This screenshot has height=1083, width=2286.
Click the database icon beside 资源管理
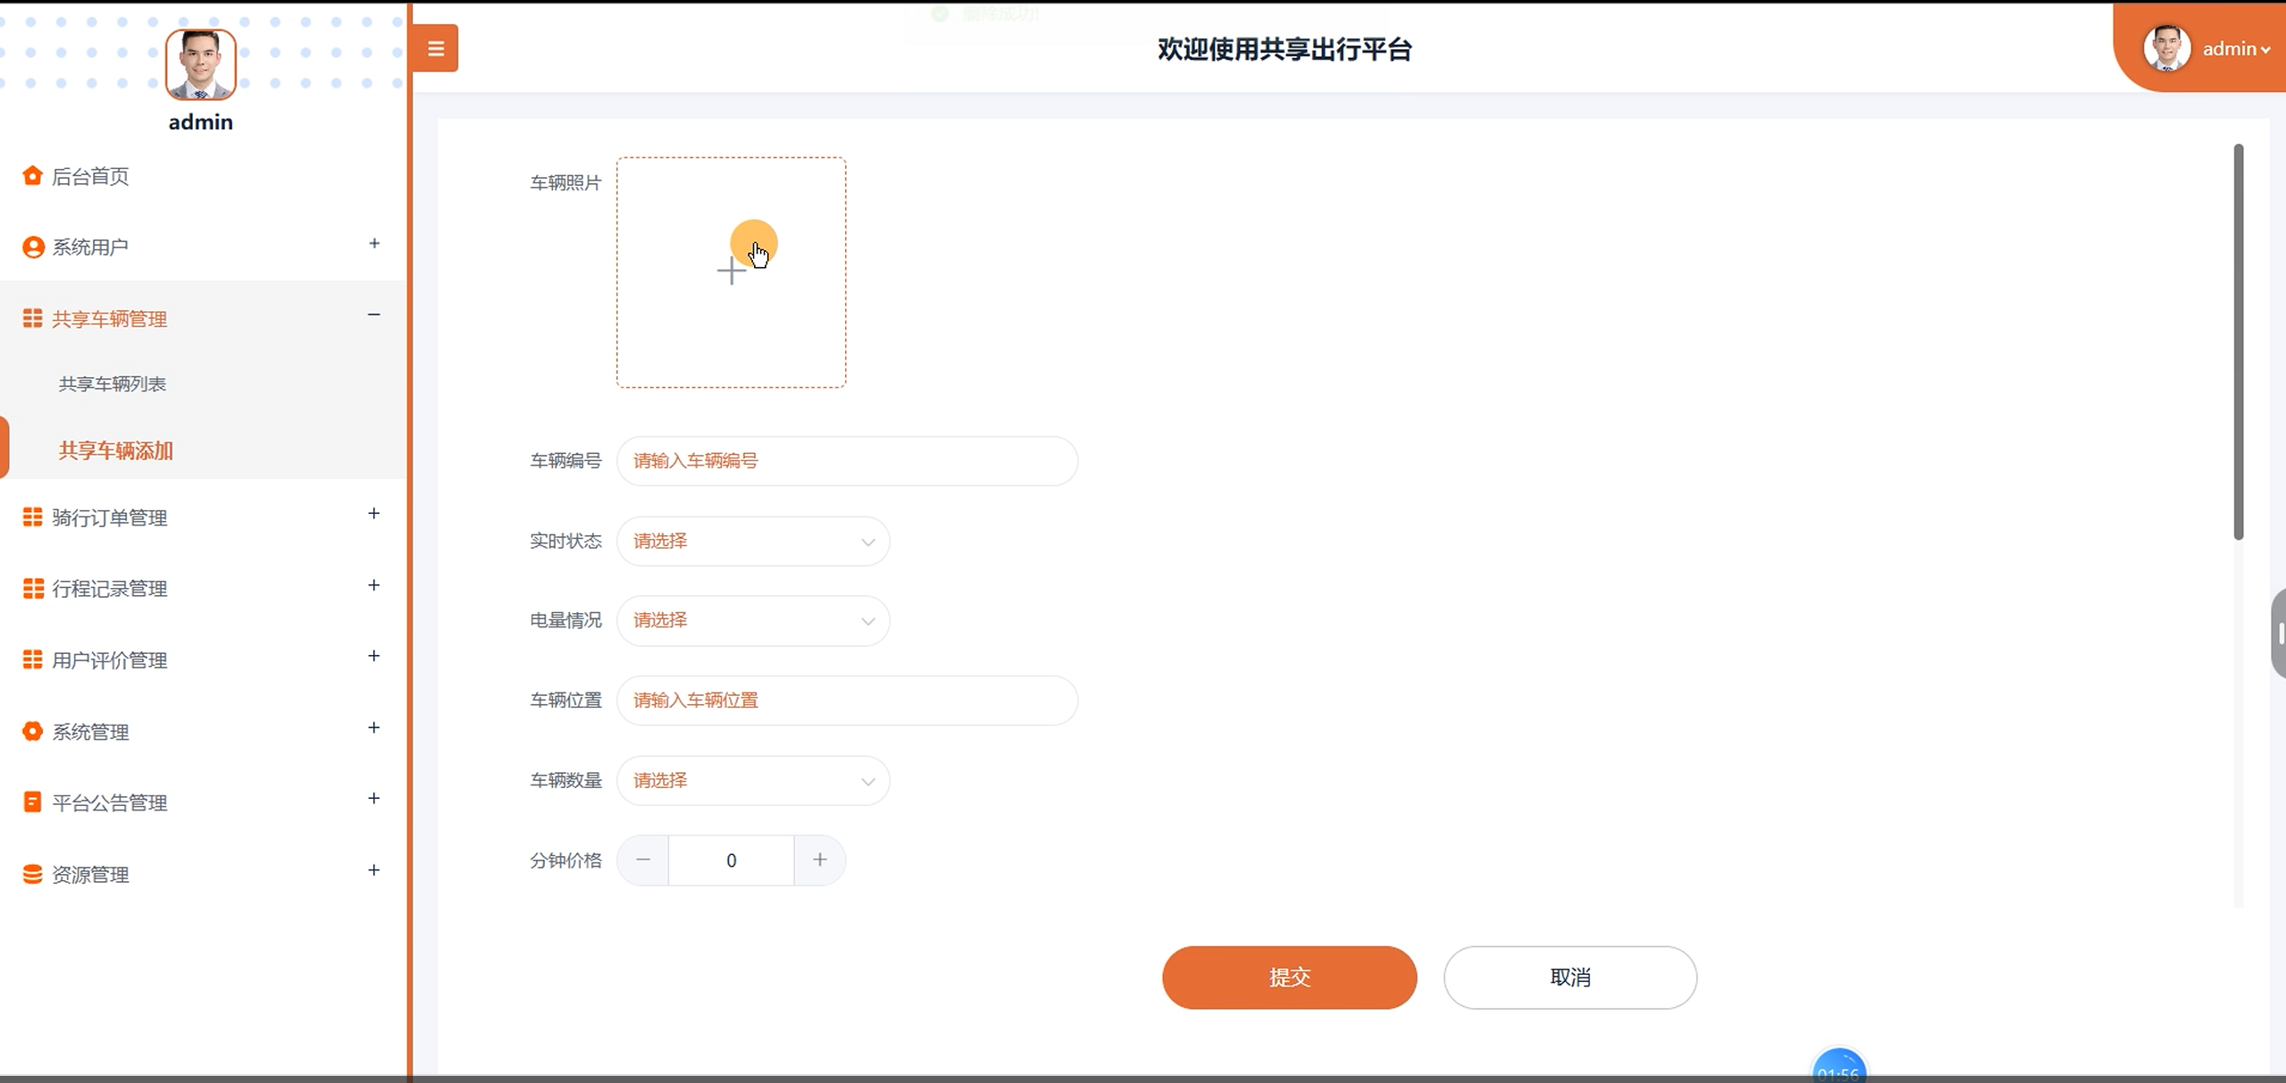click(x=33, y=874)
